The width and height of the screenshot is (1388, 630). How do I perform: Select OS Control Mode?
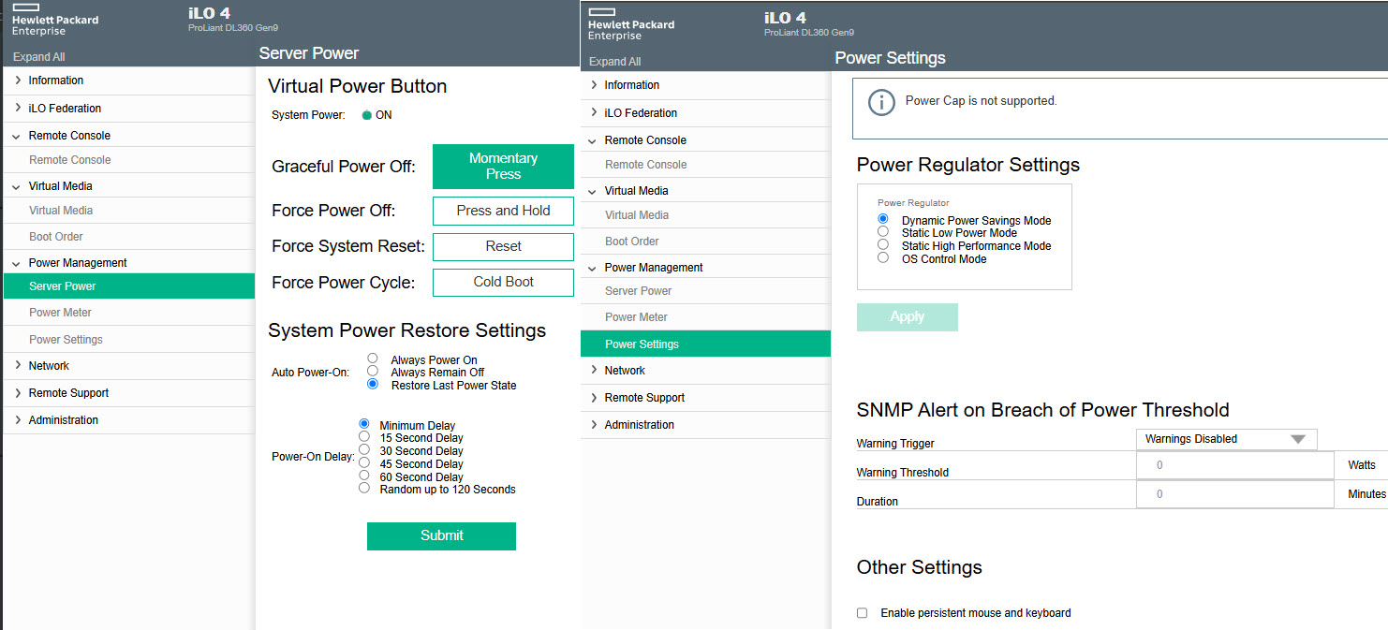[x=882, y=257]
